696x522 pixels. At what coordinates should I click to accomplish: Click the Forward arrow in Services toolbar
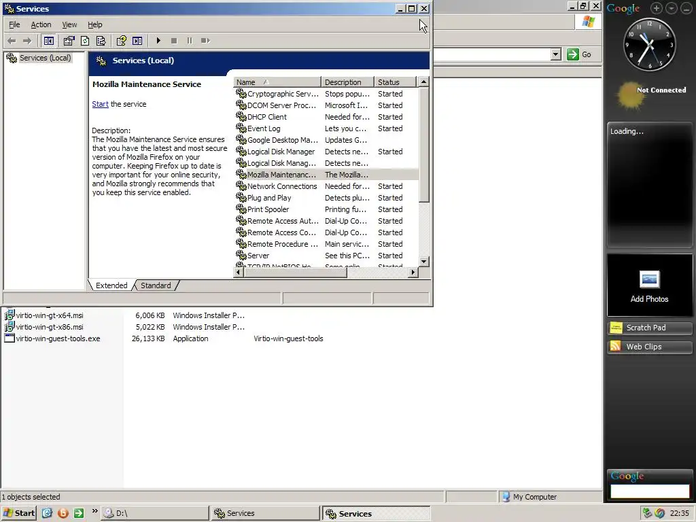(x=27, y=41)
